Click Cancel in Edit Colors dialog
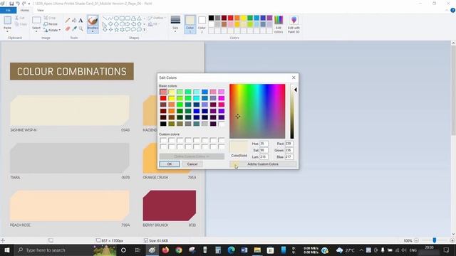 [x=192, y=164]
